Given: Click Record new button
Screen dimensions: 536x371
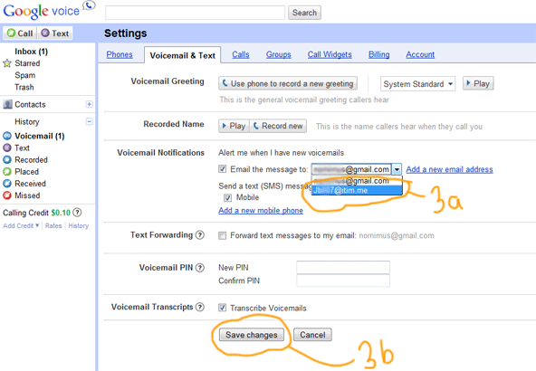Looking at the screenshot, I should pos(278,126).
